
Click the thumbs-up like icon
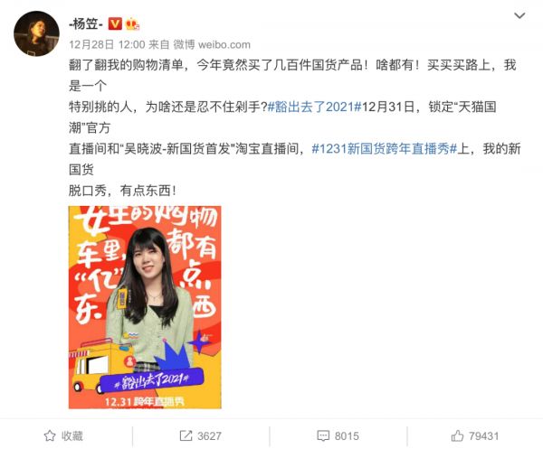457,435
